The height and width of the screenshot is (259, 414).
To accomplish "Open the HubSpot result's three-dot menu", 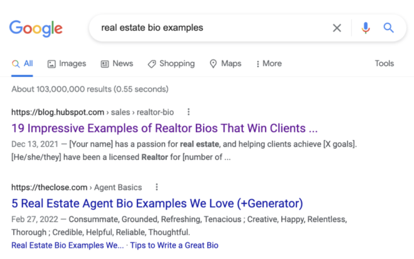I will coord(188,112).
